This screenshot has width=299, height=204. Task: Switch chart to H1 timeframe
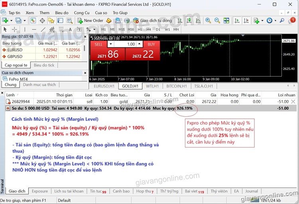point(140,29)
